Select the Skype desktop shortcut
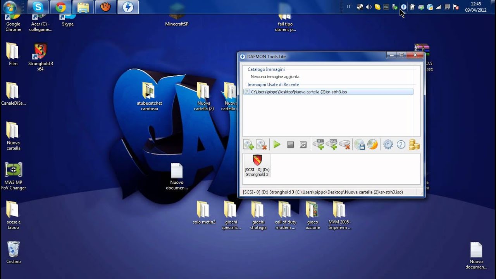Screen dimensions: 496x279 [x=67, y=21]
